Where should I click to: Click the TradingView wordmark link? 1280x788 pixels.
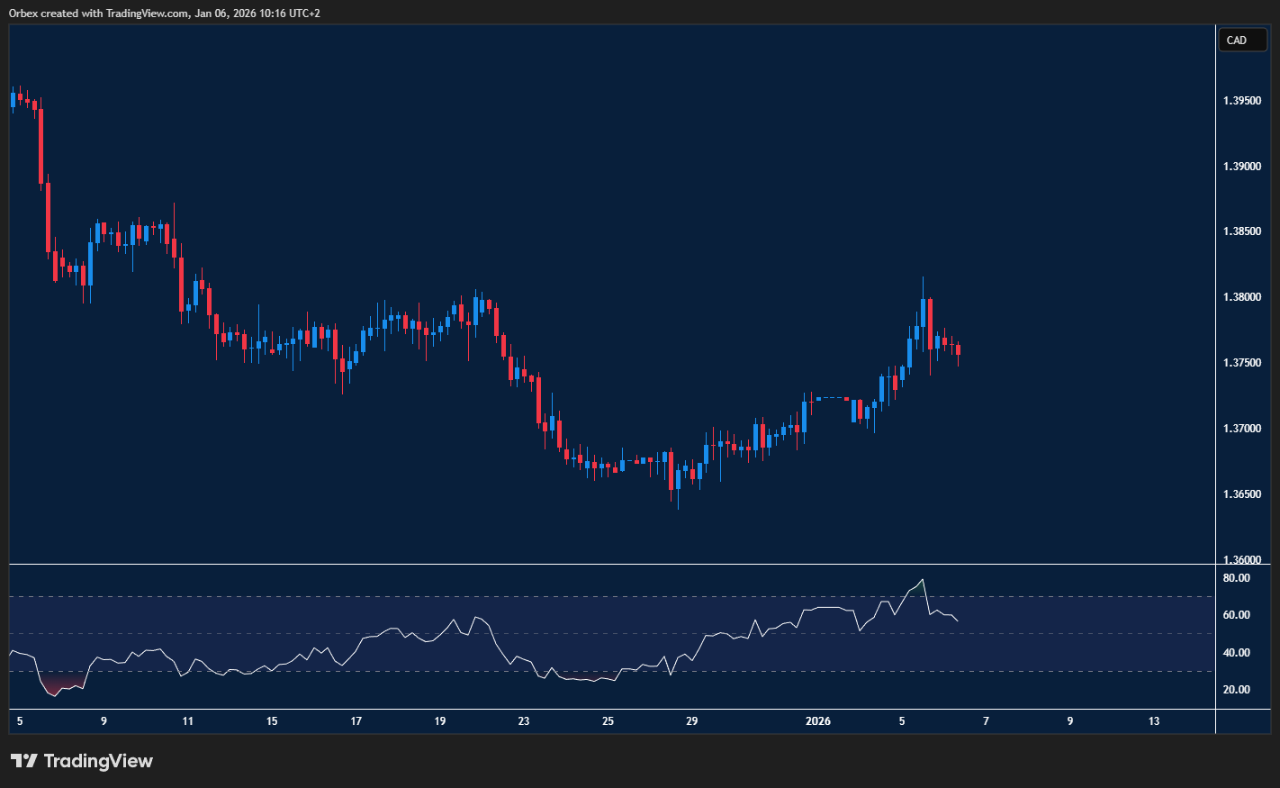pyautogui.click(x=99, y=761)
